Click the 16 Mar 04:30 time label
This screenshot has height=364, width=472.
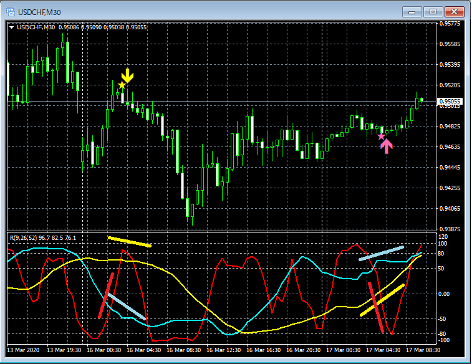pos(144,350)
